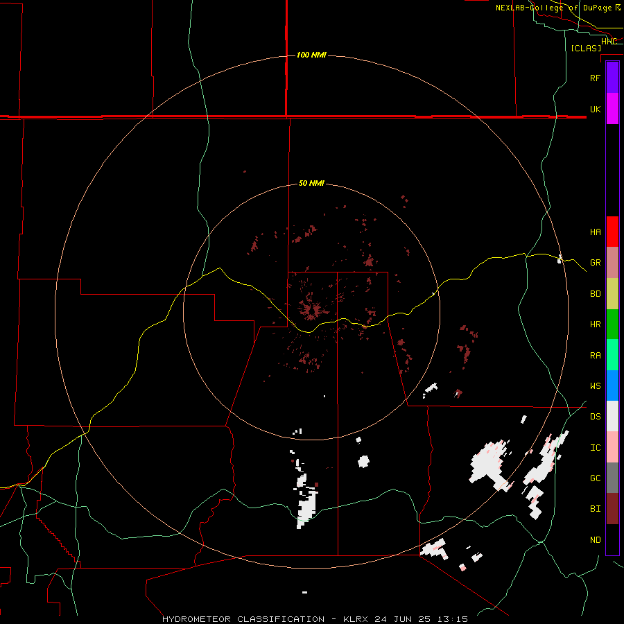Click the "HA" legend label
624x624 pixels.
tap(595, 232)
